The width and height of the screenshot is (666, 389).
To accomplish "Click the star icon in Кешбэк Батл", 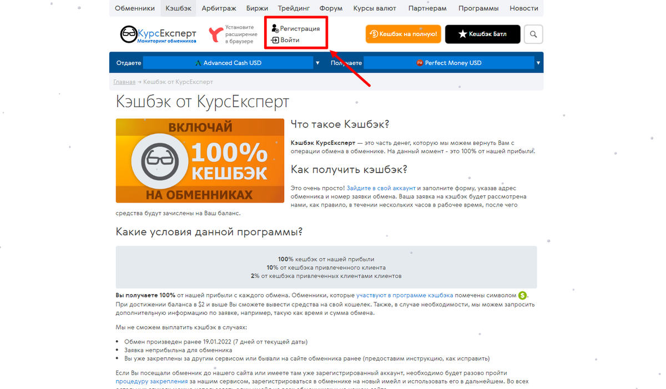I will click(x=462, y=34).
